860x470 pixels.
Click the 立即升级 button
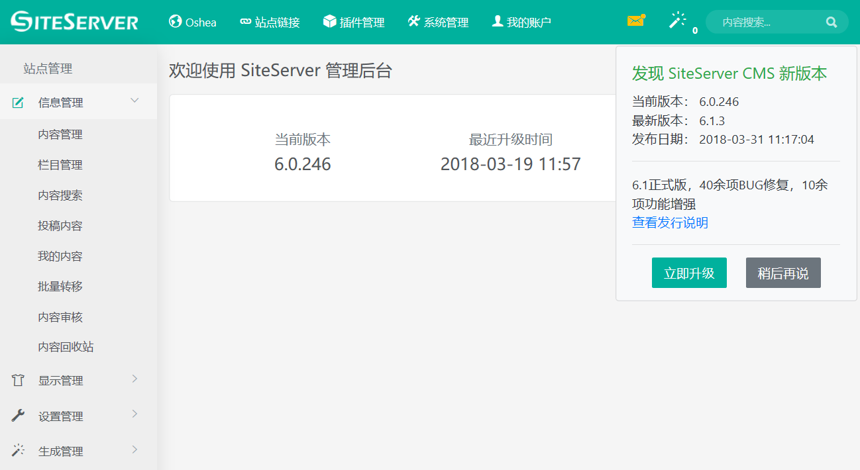pyautogui.click(x=689, y=273)
